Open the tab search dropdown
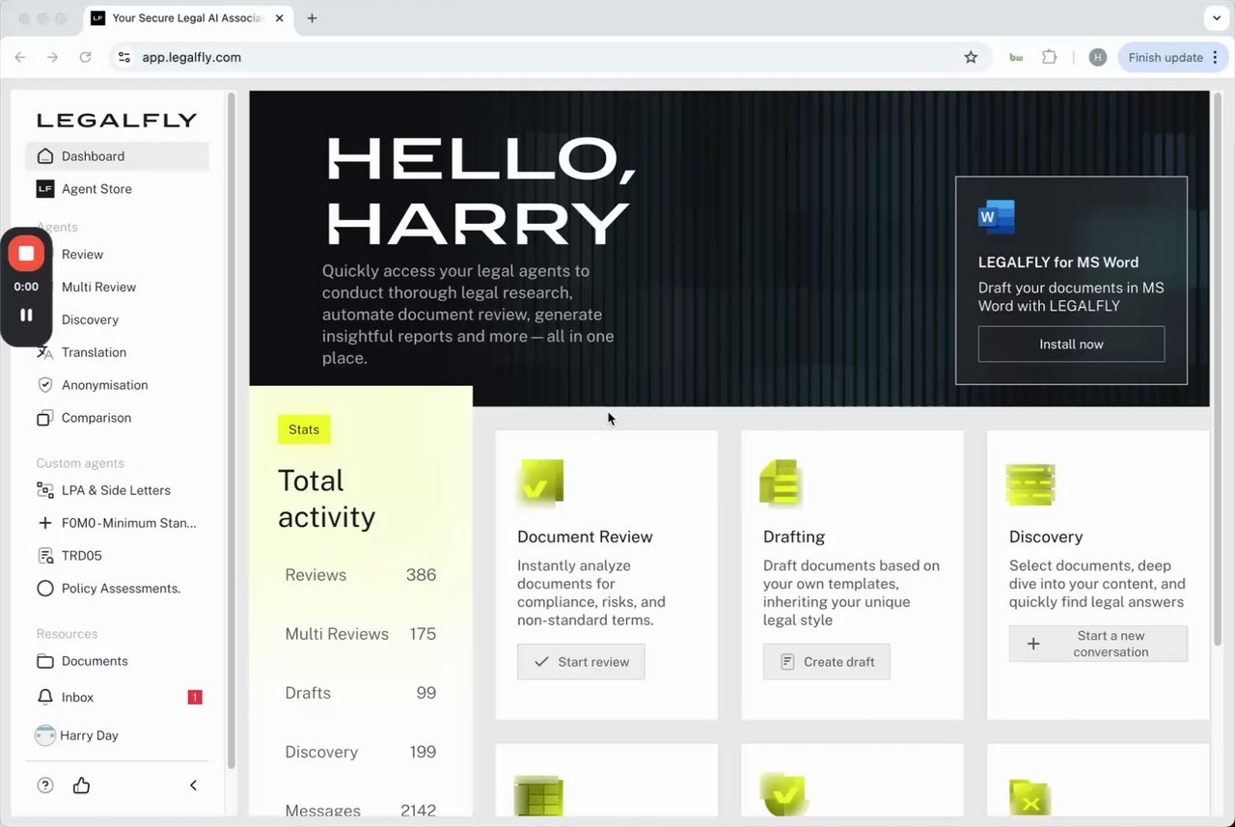The width and height of the screenshot is (1235, 827). 1216,18
